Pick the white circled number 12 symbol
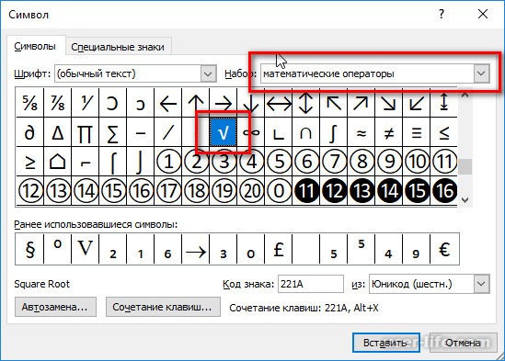The width and height of the screenshot is (505, 361). pos(29,190)
